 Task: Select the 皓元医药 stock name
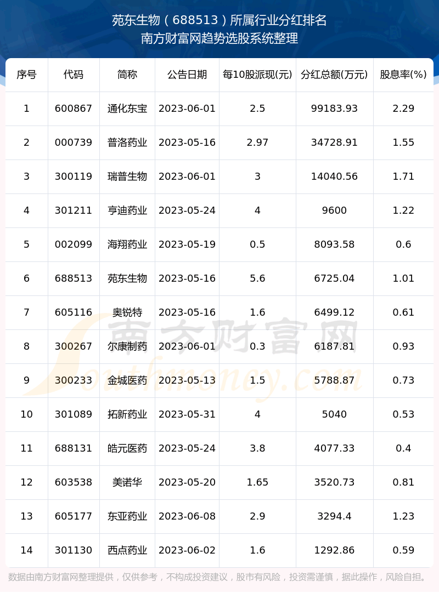127,448
